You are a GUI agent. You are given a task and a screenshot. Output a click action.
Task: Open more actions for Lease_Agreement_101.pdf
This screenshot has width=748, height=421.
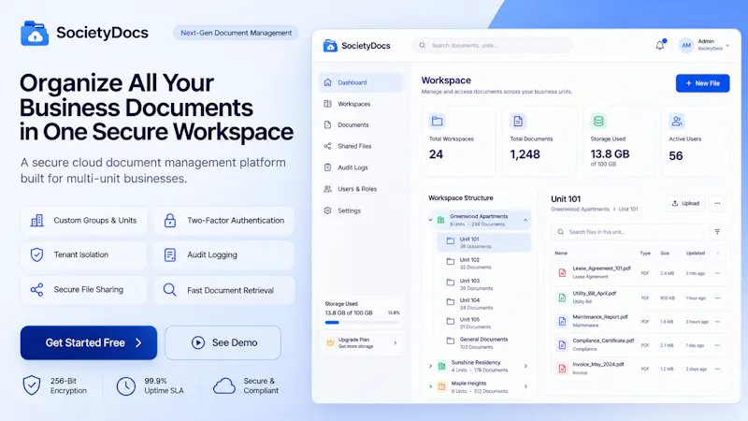tap(717, 273)
